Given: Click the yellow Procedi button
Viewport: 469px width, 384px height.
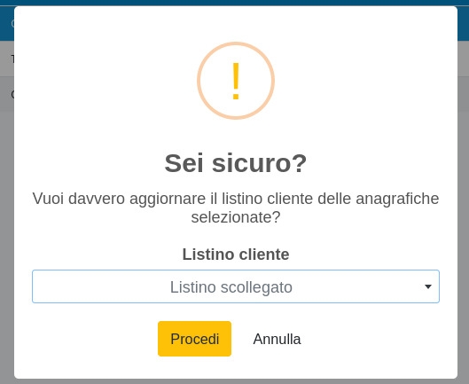Looking at the screenshot, I should 194,339.
